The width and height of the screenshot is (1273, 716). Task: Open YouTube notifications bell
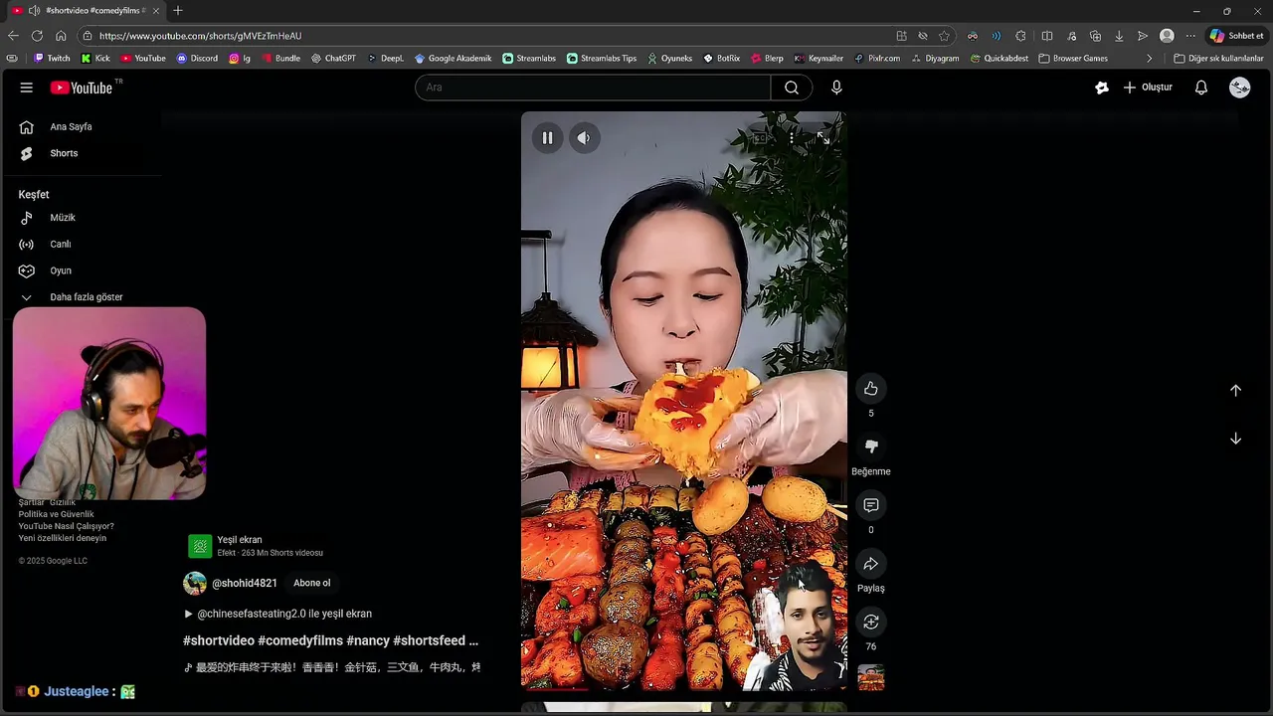pos(1201,88)
